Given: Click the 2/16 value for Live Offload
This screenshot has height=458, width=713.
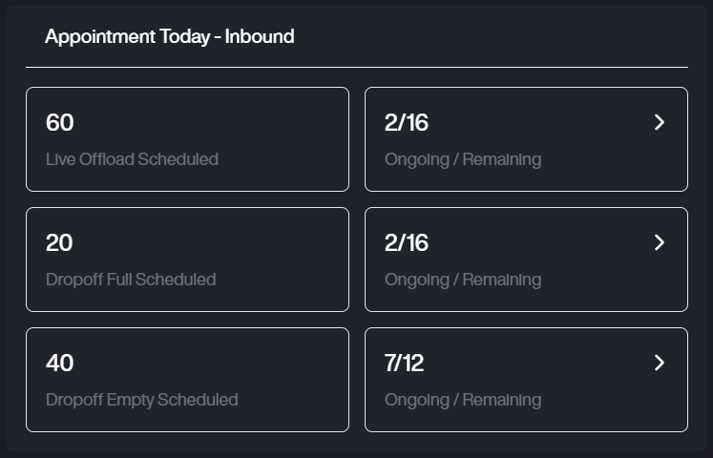Looking at the screenshot, I should (x=407, y=123).
